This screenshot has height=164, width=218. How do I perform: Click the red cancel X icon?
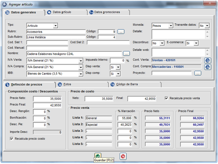point(123,156)
